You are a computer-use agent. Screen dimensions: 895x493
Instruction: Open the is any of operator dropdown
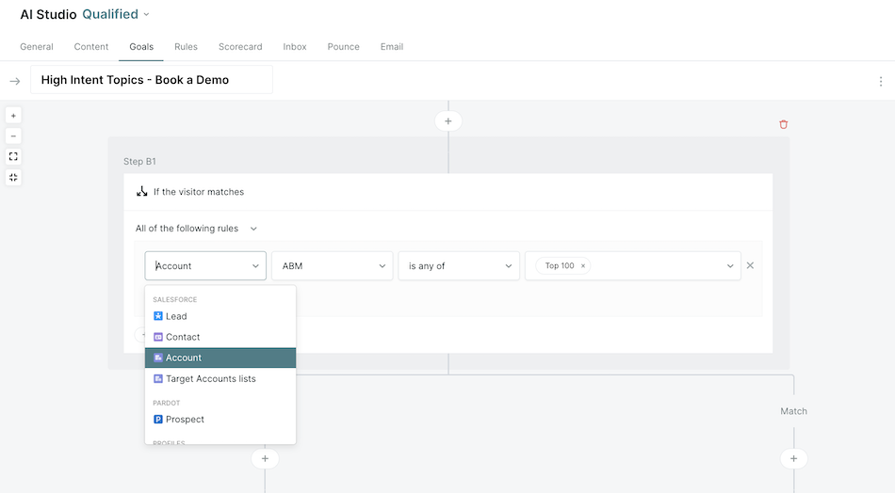[x=459, y=265]
